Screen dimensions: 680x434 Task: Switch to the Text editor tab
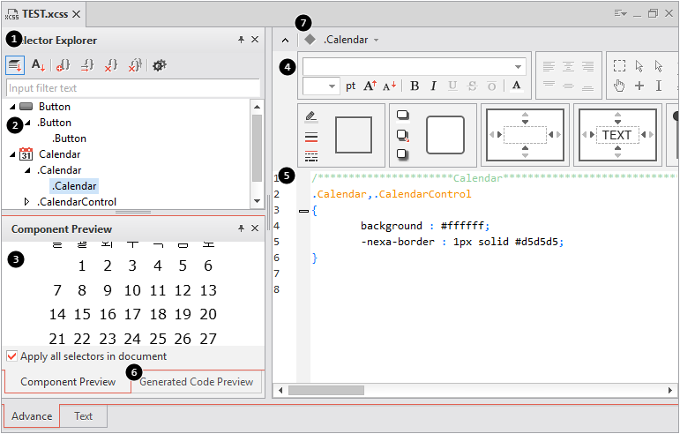[x=83, y=416]
